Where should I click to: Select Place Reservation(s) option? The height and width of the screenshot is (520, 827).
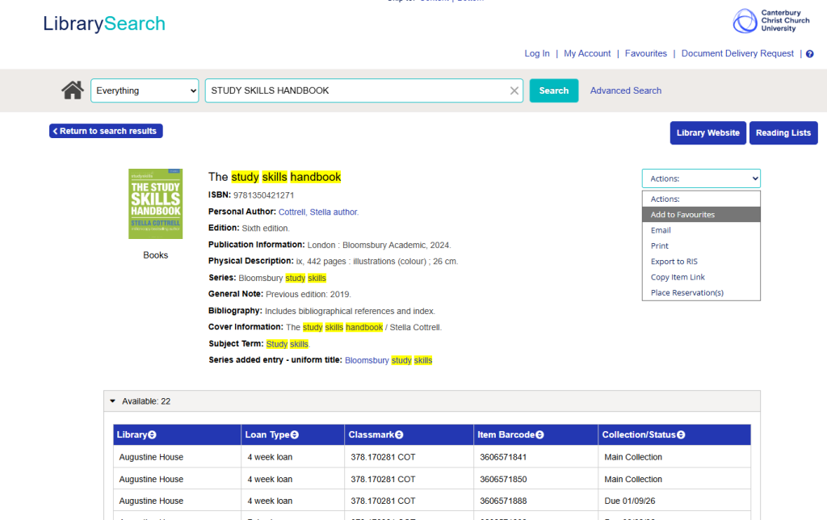(x=701, y=292)
